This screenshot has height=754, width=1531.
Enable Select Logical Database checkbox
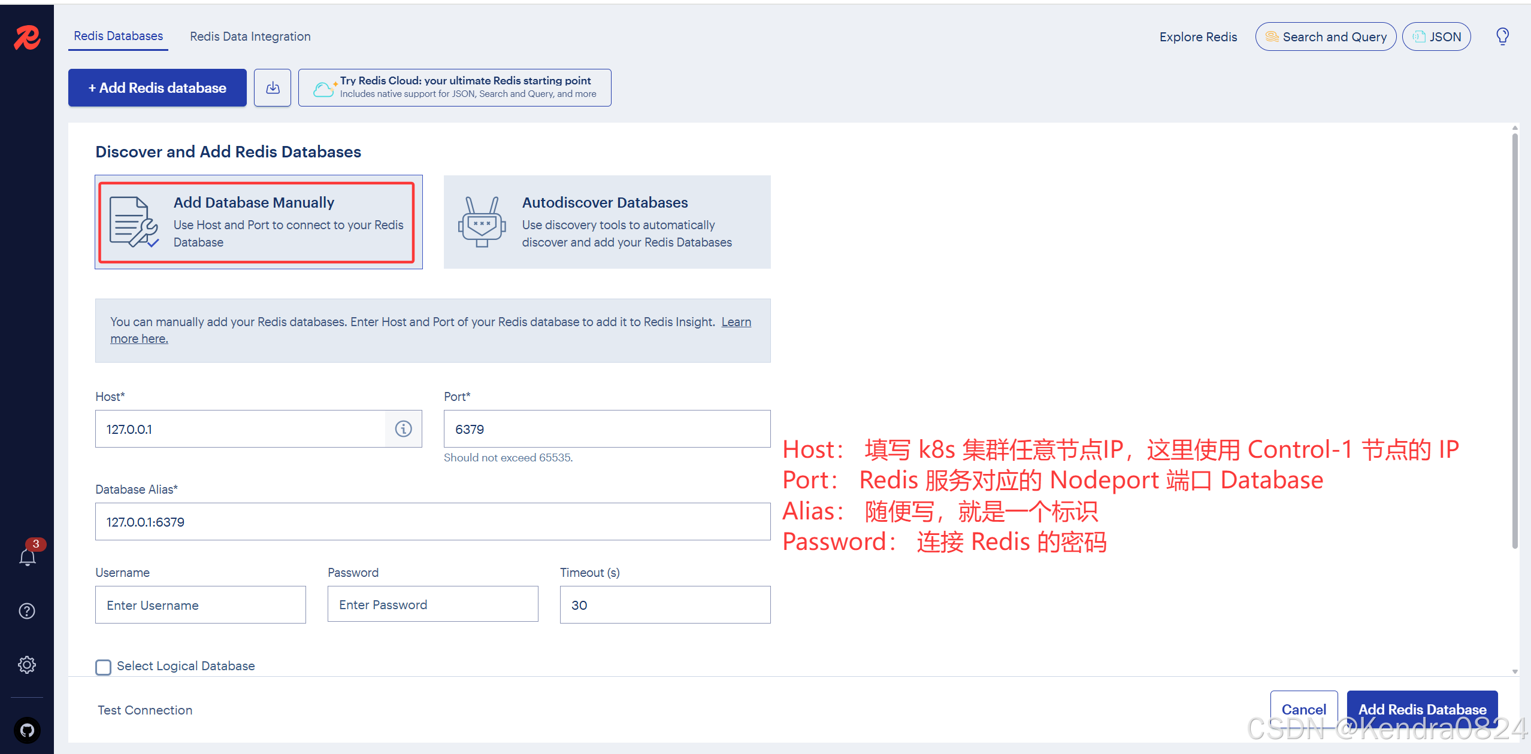point(103,667)
